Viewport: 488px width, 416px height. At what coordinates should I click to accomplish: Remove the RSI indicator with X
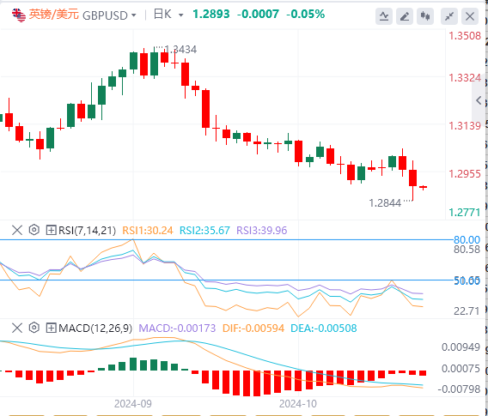point(17,230)
